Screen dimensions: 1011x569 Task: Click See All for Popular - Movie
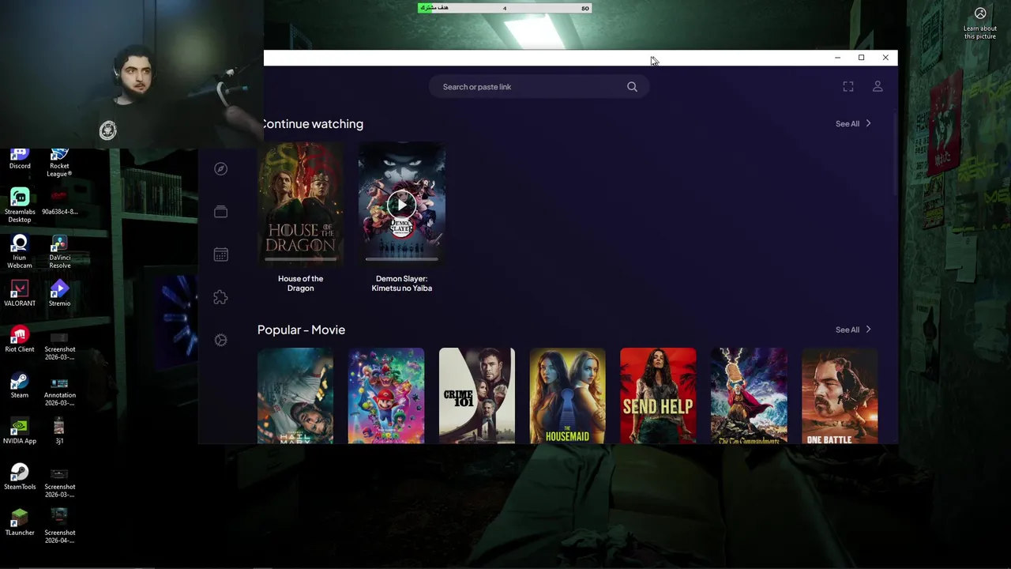pyautogui.click(x=848, y=330)
